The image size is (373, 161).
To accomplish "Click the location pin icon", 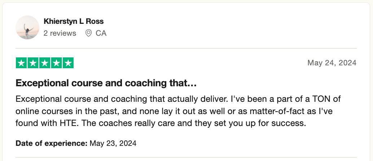I will 88,33.
